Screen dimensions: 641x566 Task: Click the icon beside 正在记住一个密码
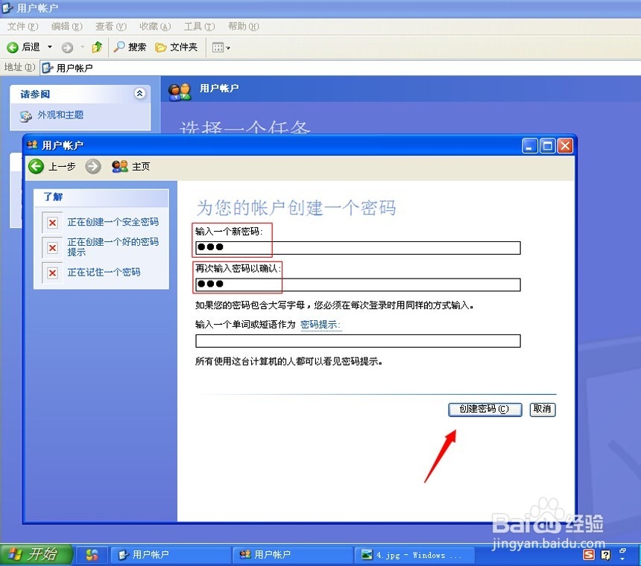pyautogui.click(x=52, y=273)
